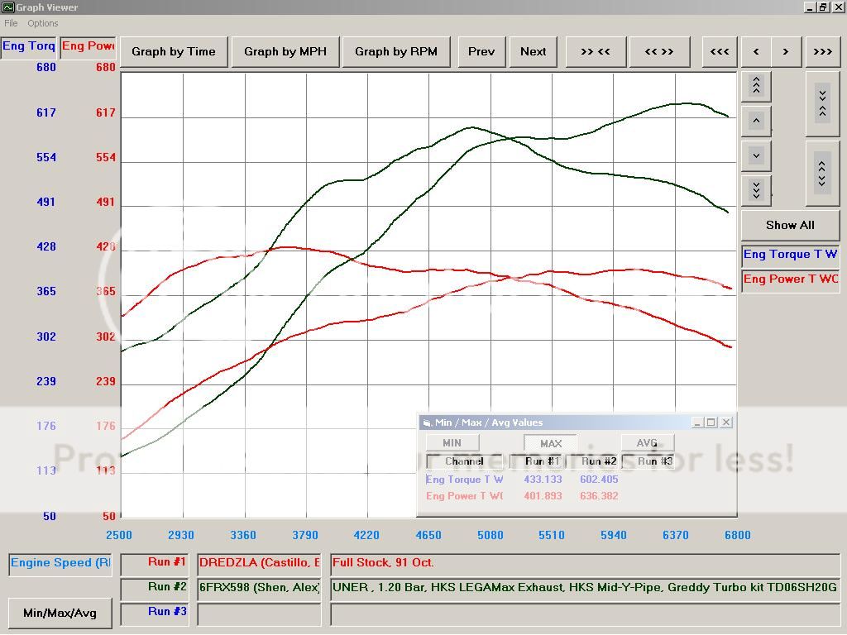Switch to the Eng Torq tab
Screen dimensions: 847x635
(x=29, y=46)
